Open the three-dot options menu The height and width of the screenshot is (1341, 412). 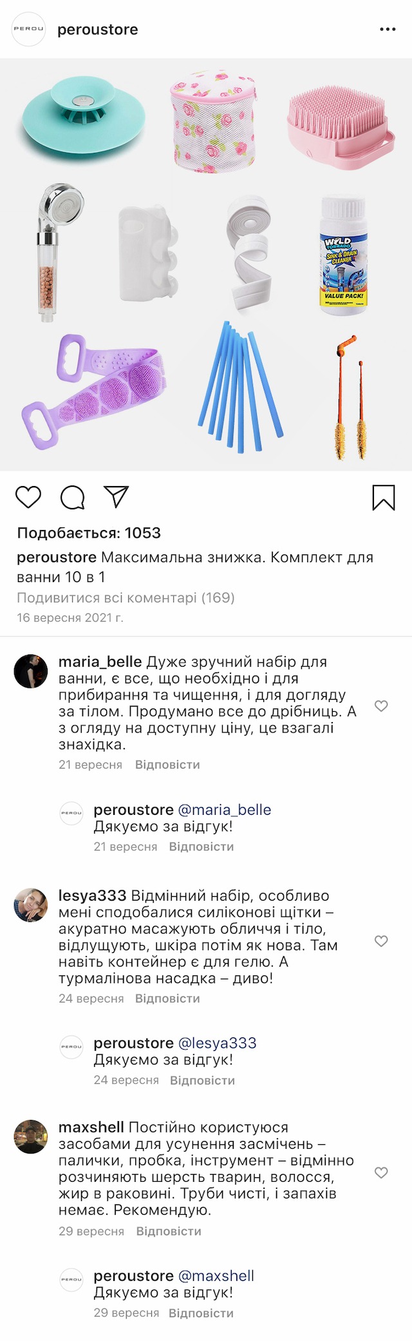point(388,30)
